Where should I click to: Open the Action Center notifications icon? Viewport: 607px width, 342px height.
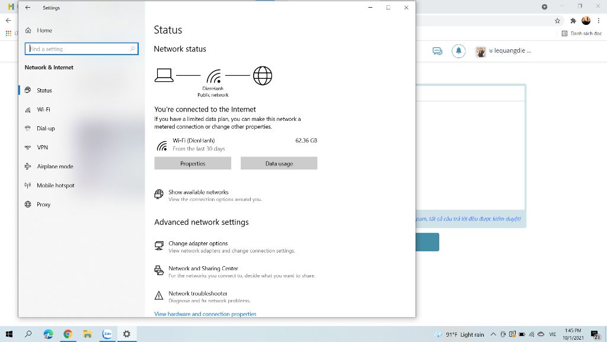tap(596, 335)
